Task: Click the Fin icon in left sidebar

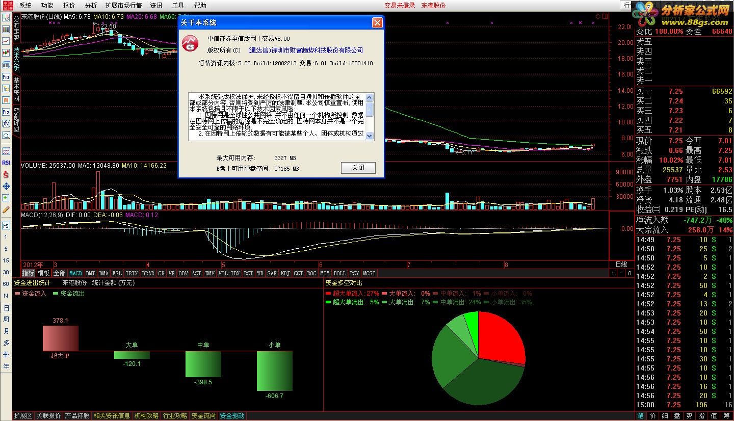Action: (x=6, y=76)
